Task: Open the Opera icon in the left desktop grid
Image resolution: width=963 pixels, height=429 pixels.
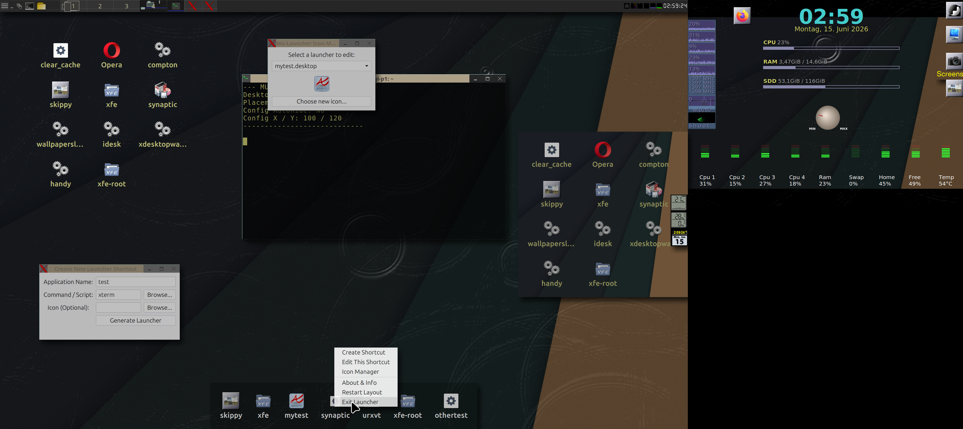Action: click(112, 50)
